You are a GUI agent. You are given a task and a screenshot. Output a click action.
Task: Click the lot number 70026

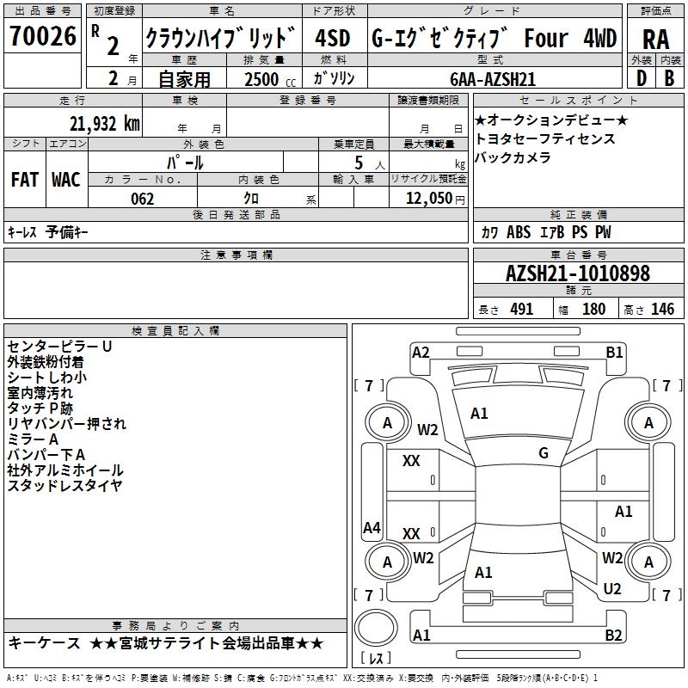point(42,38)
